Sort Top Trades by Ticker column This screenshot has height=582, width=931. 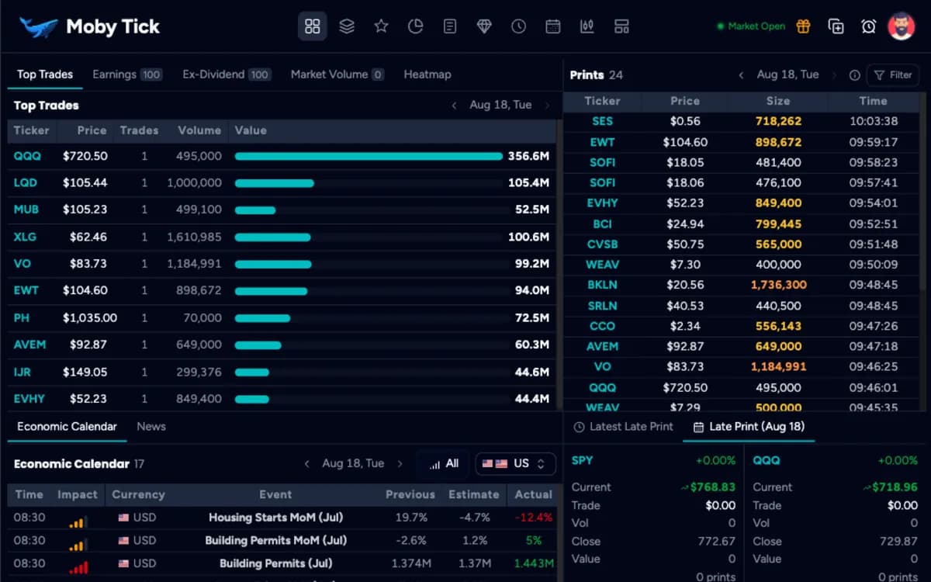pyautogui.click(x=31, y=130)
